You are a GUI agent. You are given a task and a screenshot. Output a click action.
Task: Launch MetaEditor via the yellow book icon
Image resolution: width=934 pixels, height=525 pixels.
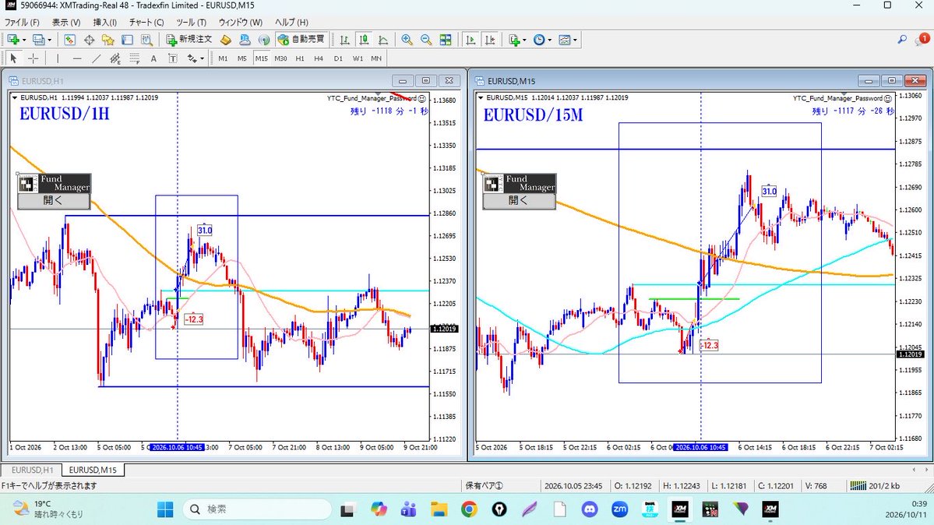point(225,40)
